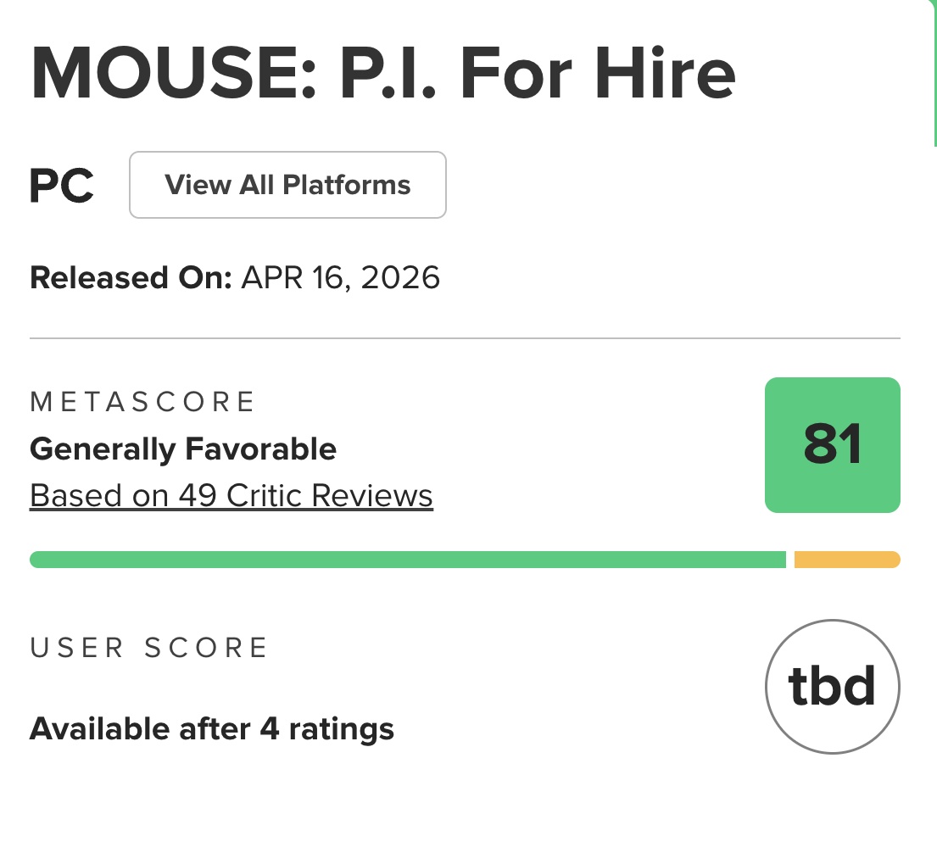Click the word MOUSE: in the heading
Image resolution: width=937 pixels, height=864 pixels.
(x=173, y=74)
